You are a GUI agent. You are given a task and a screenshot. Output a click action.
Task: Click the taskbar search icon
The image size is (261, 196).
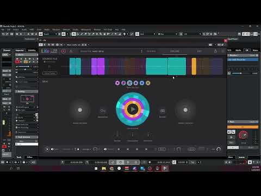pos(11,169)
